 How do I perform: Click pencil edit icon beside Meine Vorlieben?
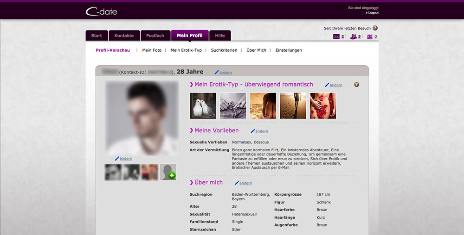tap(253, 131)
